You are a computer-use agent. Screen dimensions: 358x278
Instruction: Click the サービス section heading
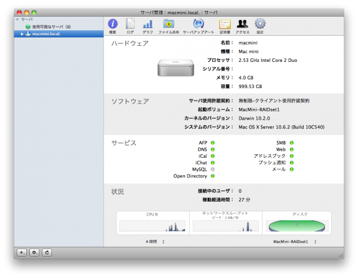tap(124, 143)
